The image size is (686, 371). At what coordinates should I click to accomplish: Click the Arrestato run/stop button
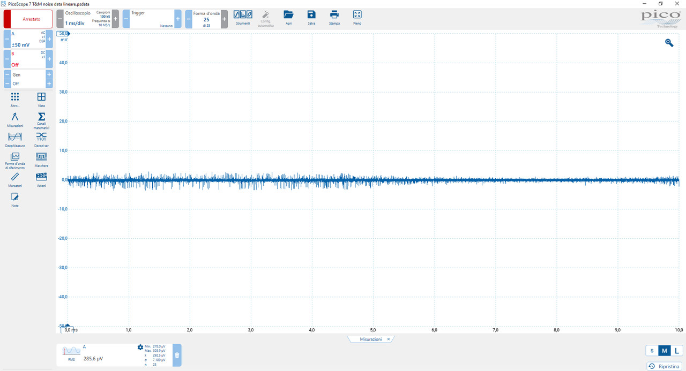[28, 19]
